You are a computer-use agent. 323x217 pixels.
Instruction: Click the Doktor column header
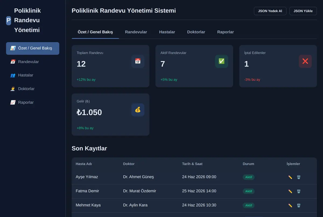[x=129, y=164]
